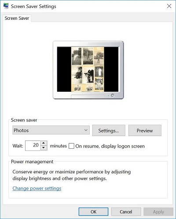The height and width of the screenshot is (219, 176).
Task: Click the Screen saver group label
Action: click(24, 120)
